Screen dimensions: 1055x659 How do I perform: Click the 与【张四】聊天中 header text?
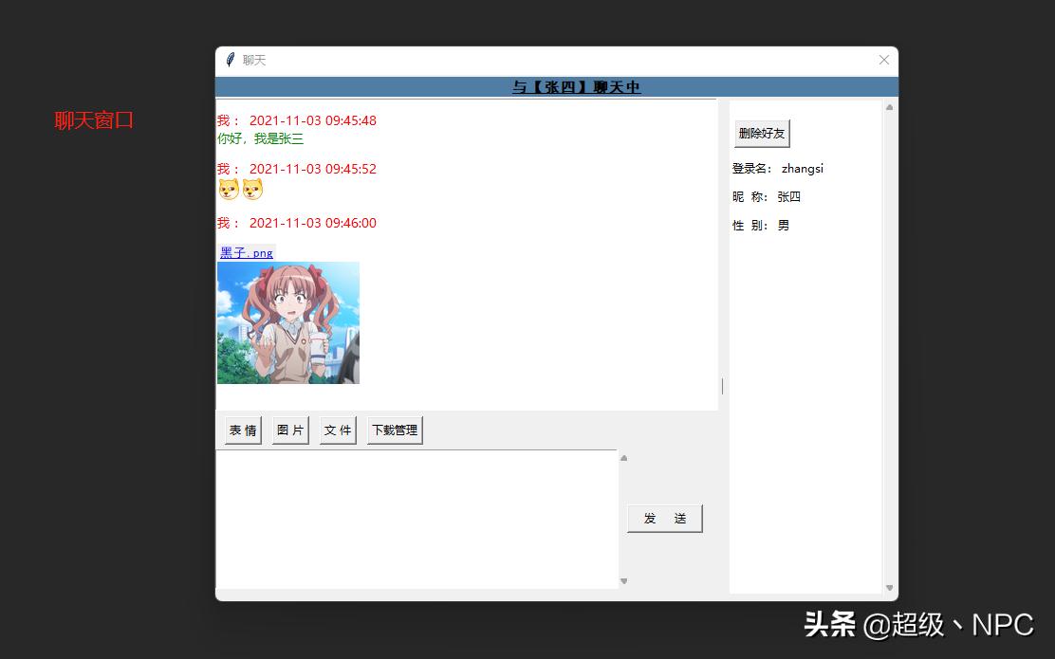(x=576, y=86)
